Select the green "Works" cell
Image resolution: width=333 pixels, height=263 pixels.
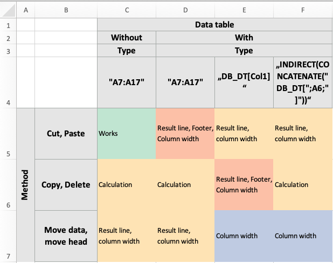(127, 134)
